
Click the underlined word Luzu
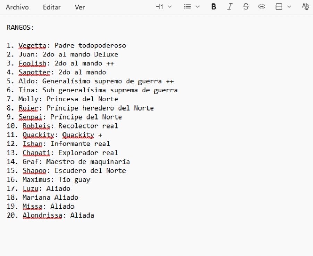[x=30, y=188]
